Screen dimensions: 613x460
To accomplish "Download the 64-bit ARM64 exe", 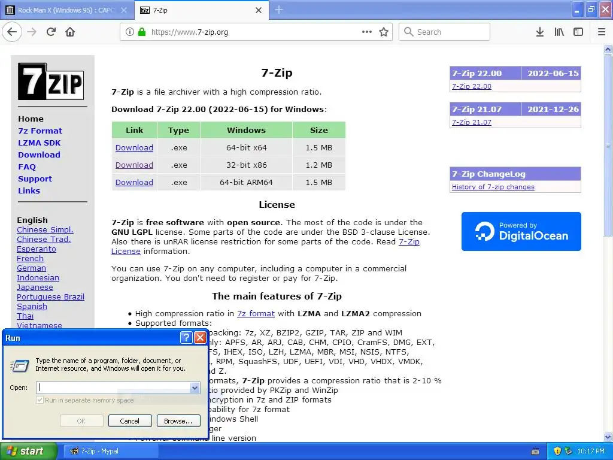I will (x=134, y=182).
